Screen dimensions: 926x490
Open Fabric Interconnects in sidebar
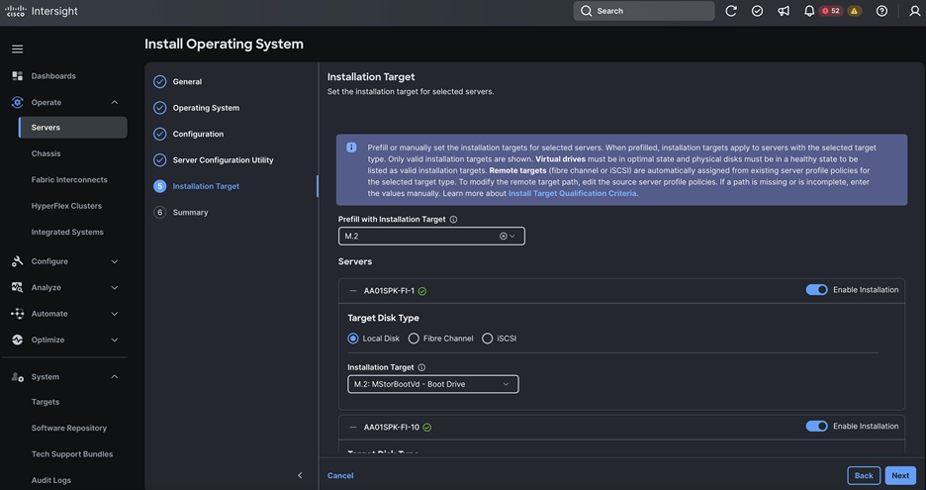click(x=69, y=180)
